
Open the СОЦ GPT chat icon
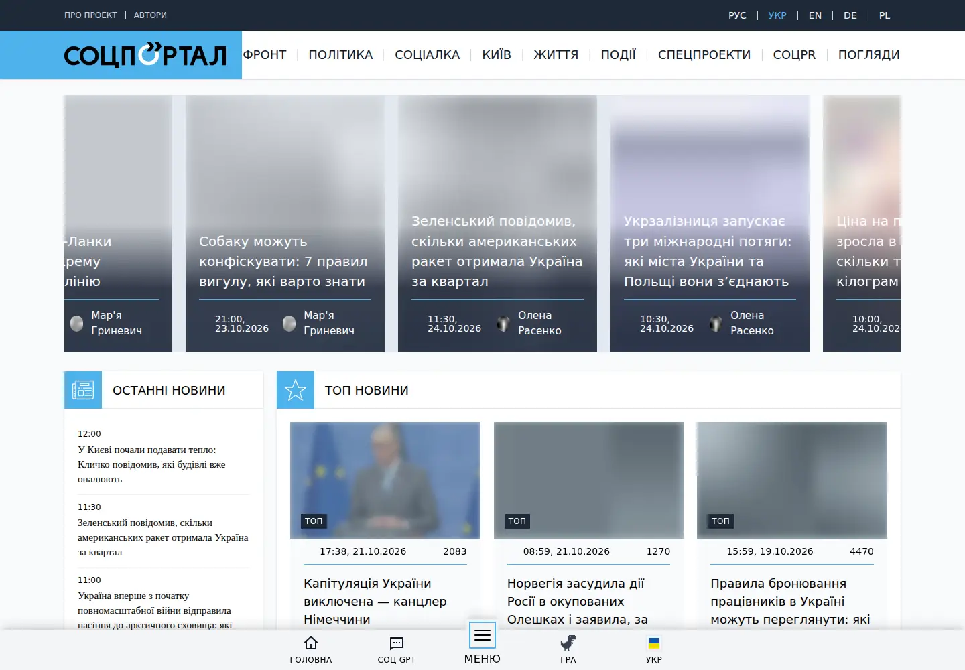point(397,643)
